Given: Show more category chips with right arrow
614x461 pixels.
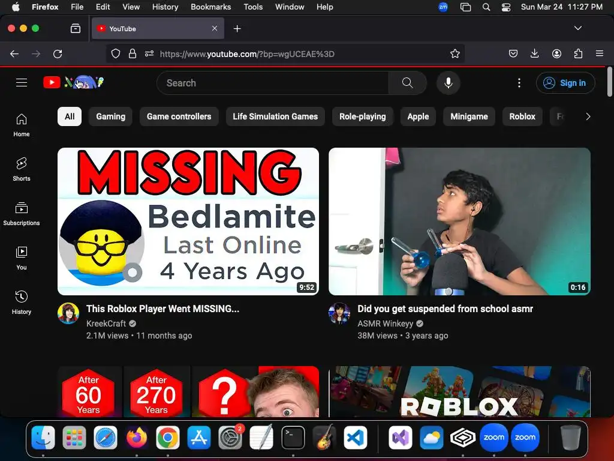Looking at the screenshot, I should click(588, 116).
